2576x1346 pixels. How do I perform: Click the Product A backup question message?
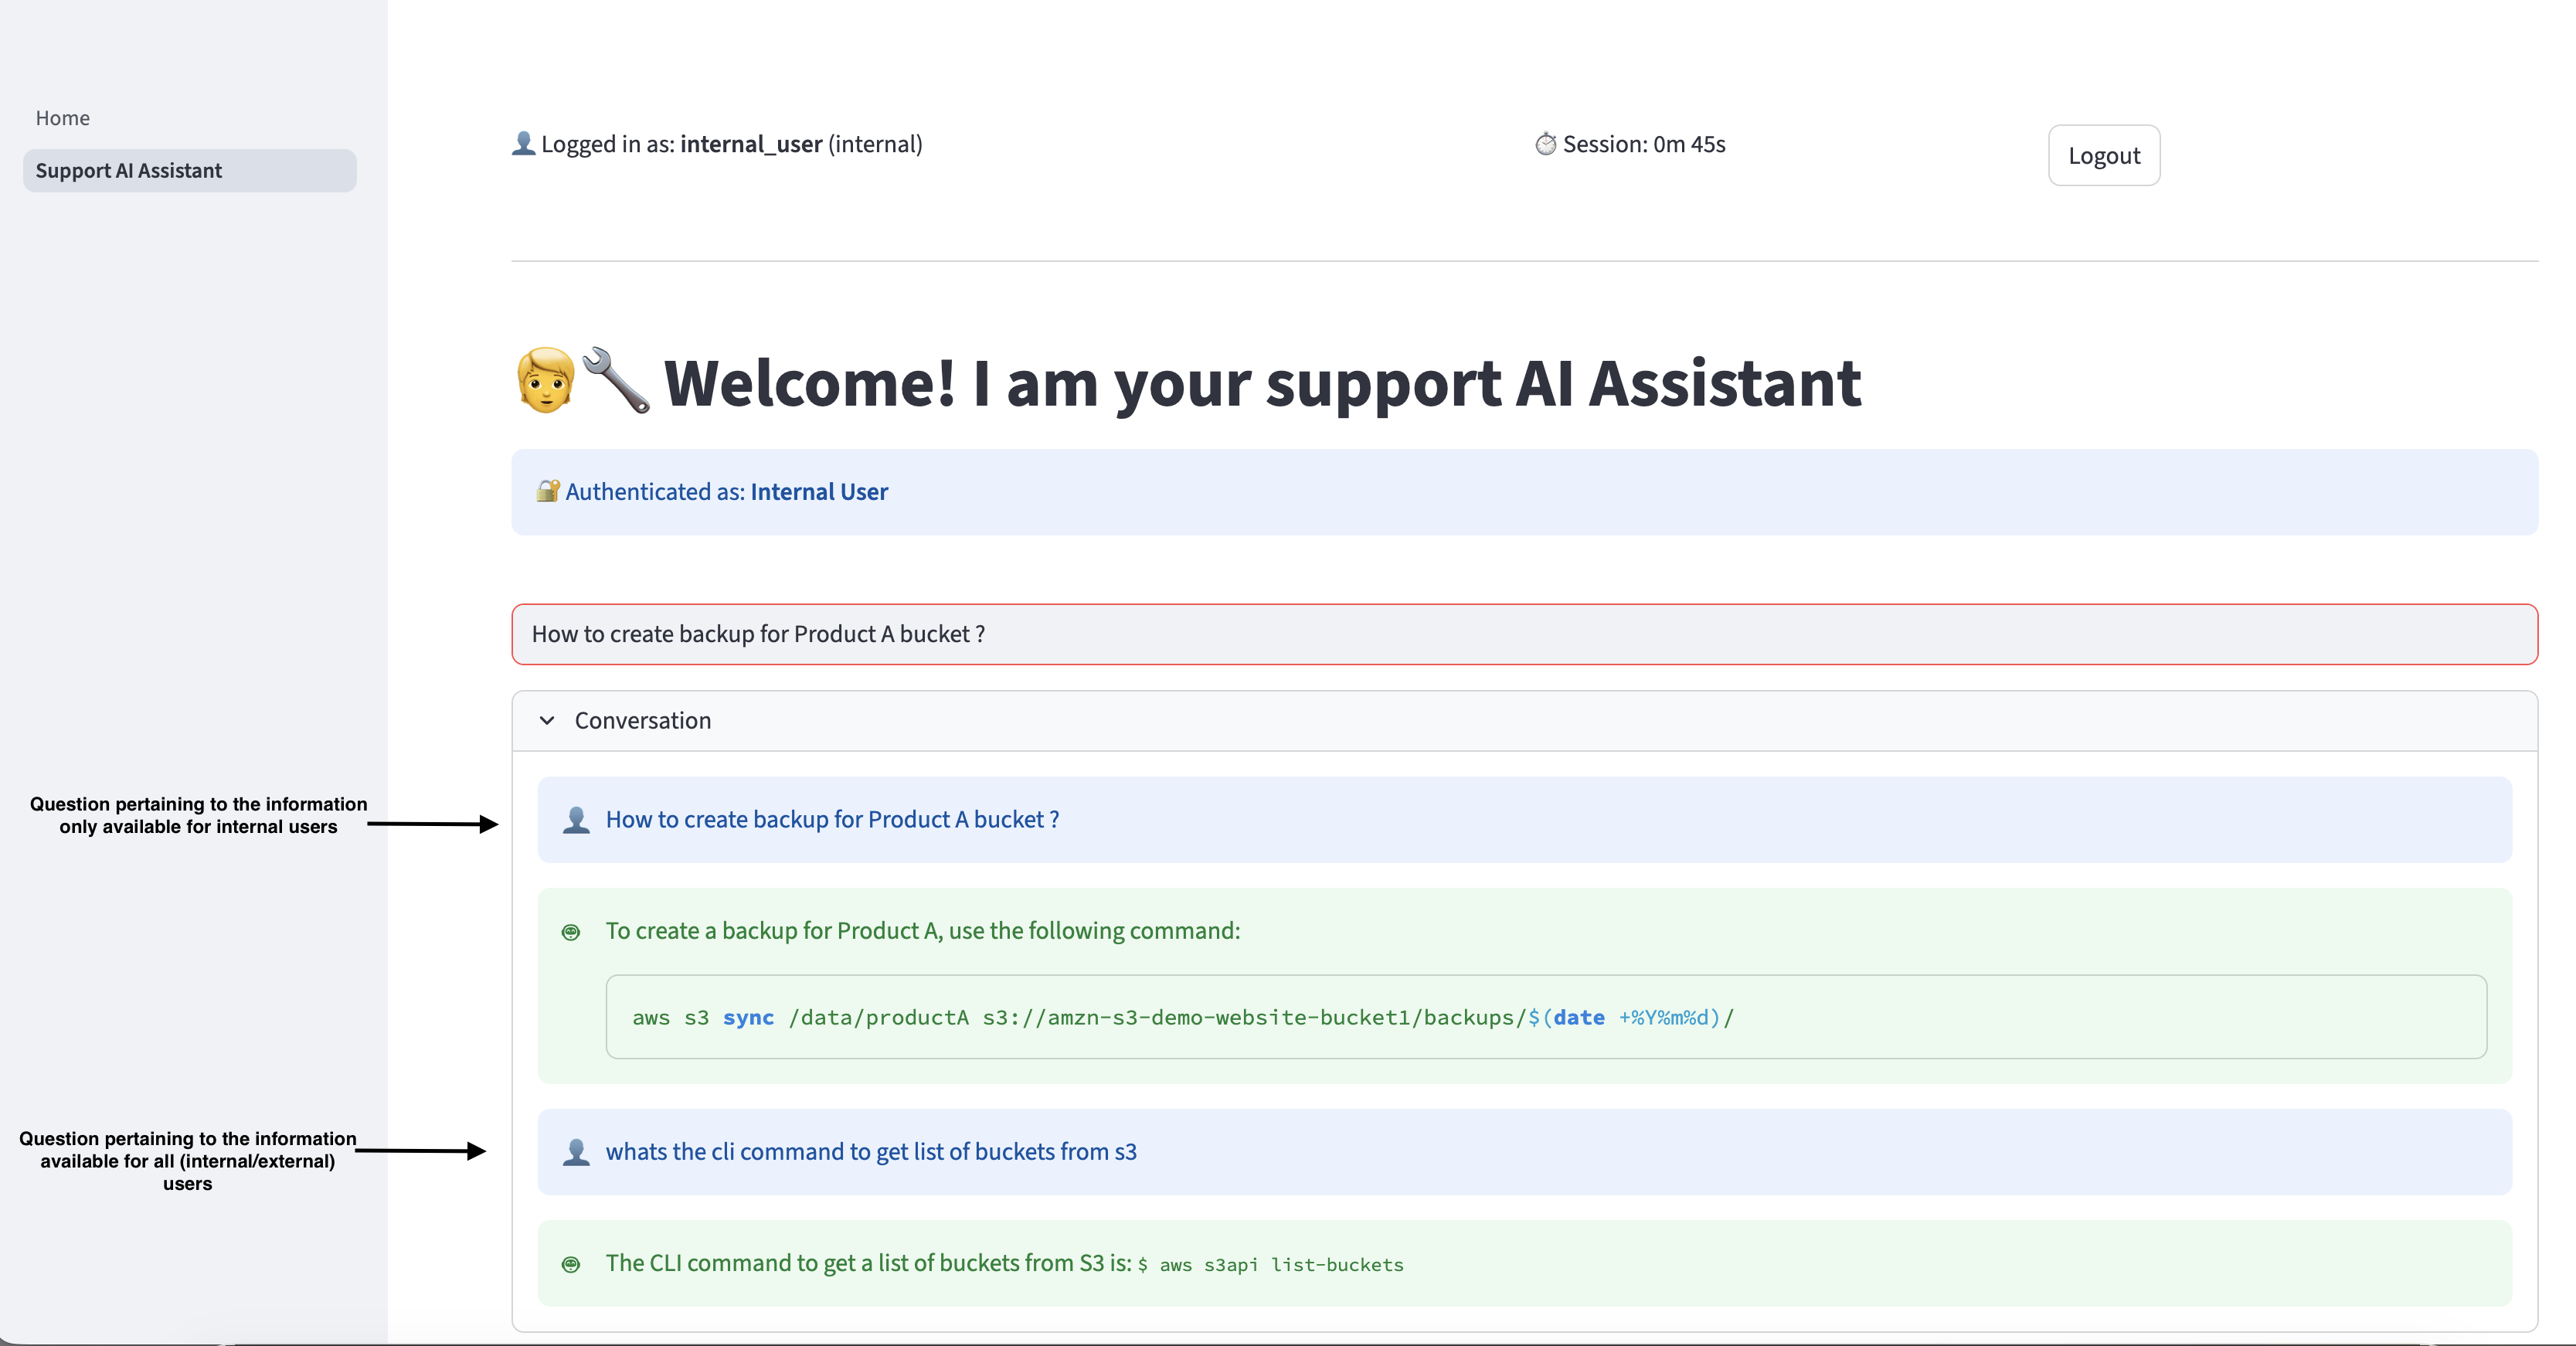tap(832, 820)
